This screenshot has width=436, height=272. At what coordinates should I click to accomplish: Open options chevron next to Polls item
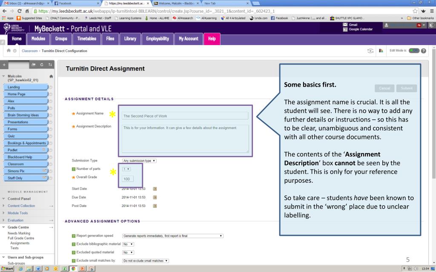coord(51,108)
